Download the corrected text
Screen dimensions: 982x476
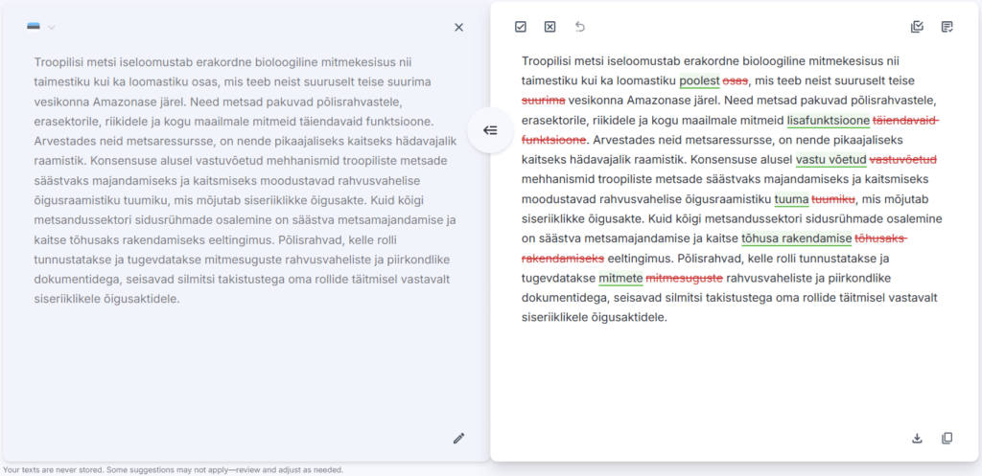point(917,439)
